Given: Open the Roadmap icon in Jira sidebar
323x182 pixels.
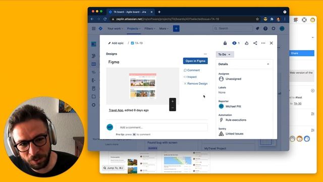Looking at the screenshot, I should [x=93, y=56].
